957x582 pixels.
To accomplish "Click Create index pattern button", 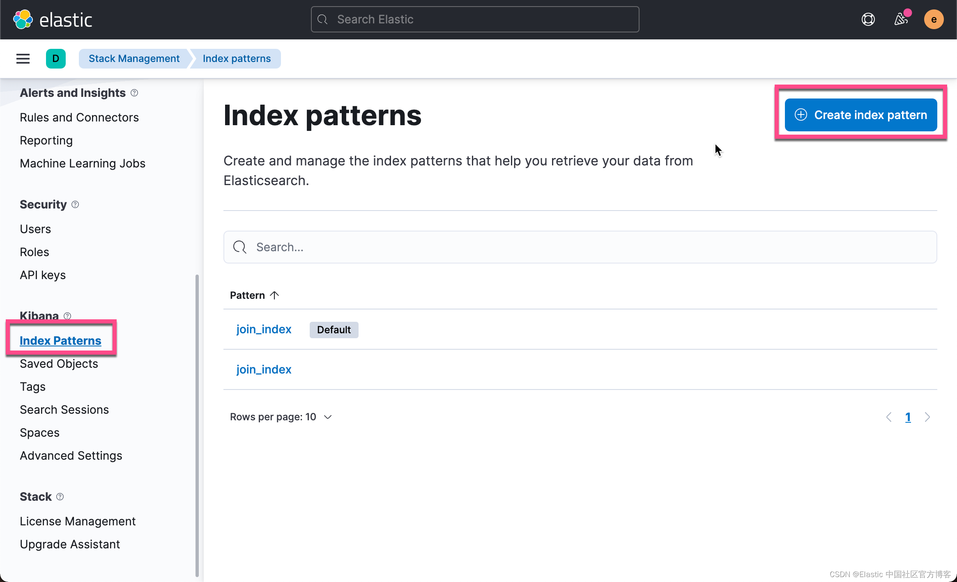I will click(861, 115).
